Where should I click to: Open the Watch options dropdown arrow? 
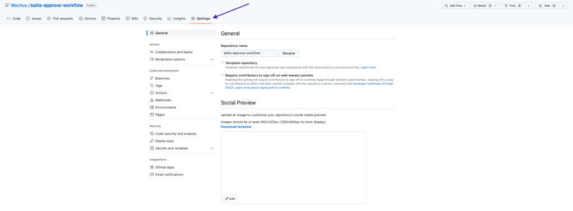click(x=496, y=6)
